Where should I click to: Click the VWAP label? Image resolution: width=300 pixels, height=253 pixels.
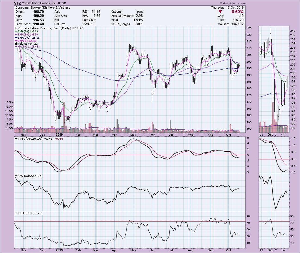87,24
